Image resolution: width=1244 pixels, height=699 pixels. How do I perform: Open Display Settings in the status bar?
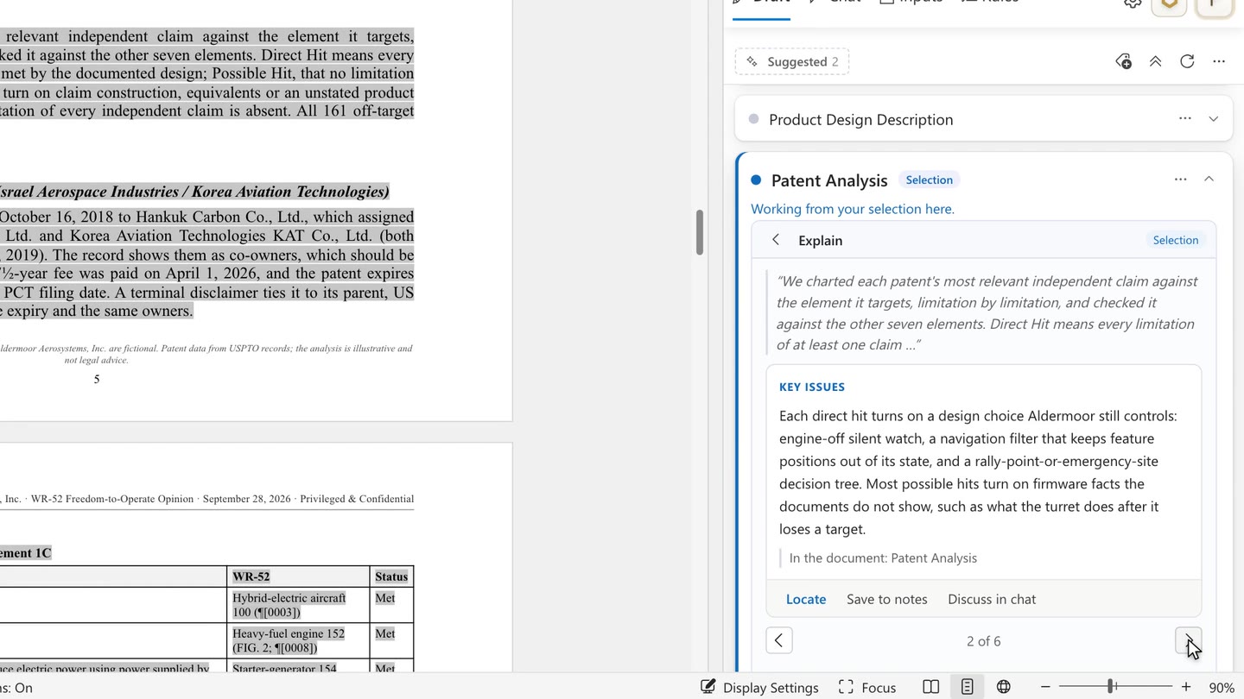759,687
